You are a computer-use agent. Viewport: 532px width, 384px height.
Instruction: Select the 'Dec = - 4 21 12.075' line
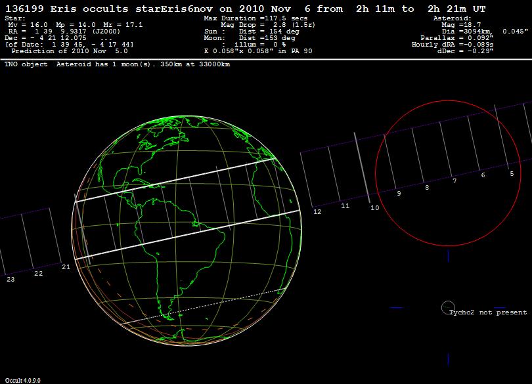tap(45, 38)
